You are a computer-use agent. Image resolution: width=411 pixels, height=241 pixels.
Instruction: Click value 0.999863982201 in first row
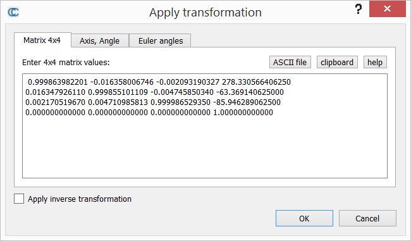(58, 82)
